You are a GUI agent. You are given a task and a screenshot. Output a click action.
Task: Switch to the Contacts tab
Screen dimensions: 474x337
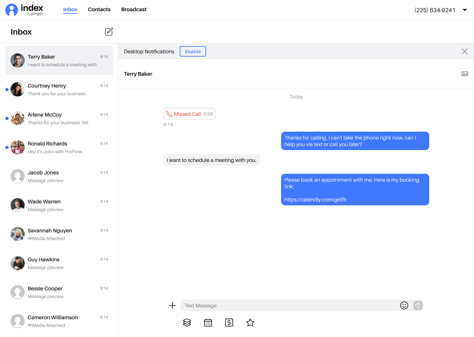(x=99, y=9)
